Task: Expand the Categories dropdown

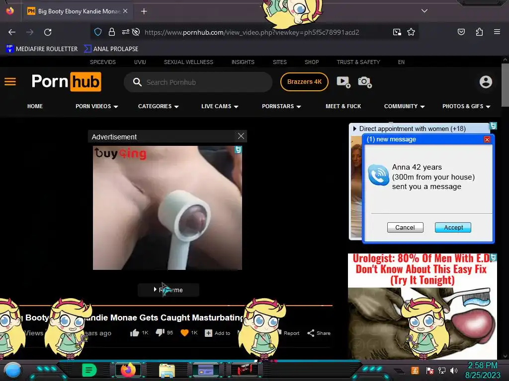Action: coord(159,106)
